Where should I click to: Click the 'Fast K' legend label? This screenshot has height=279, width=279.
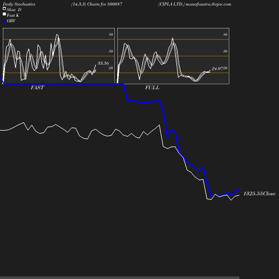13,15
